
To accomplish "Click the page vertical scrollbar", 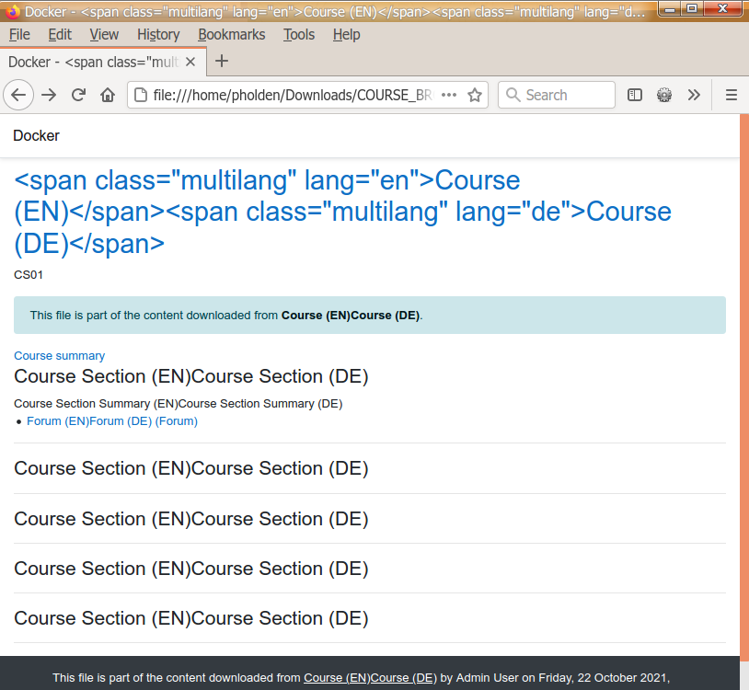I will pyautogui.click(x=744, y=387).
